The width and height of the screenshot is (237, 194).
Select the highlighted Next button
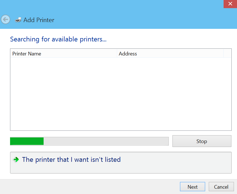pos(192,186)
